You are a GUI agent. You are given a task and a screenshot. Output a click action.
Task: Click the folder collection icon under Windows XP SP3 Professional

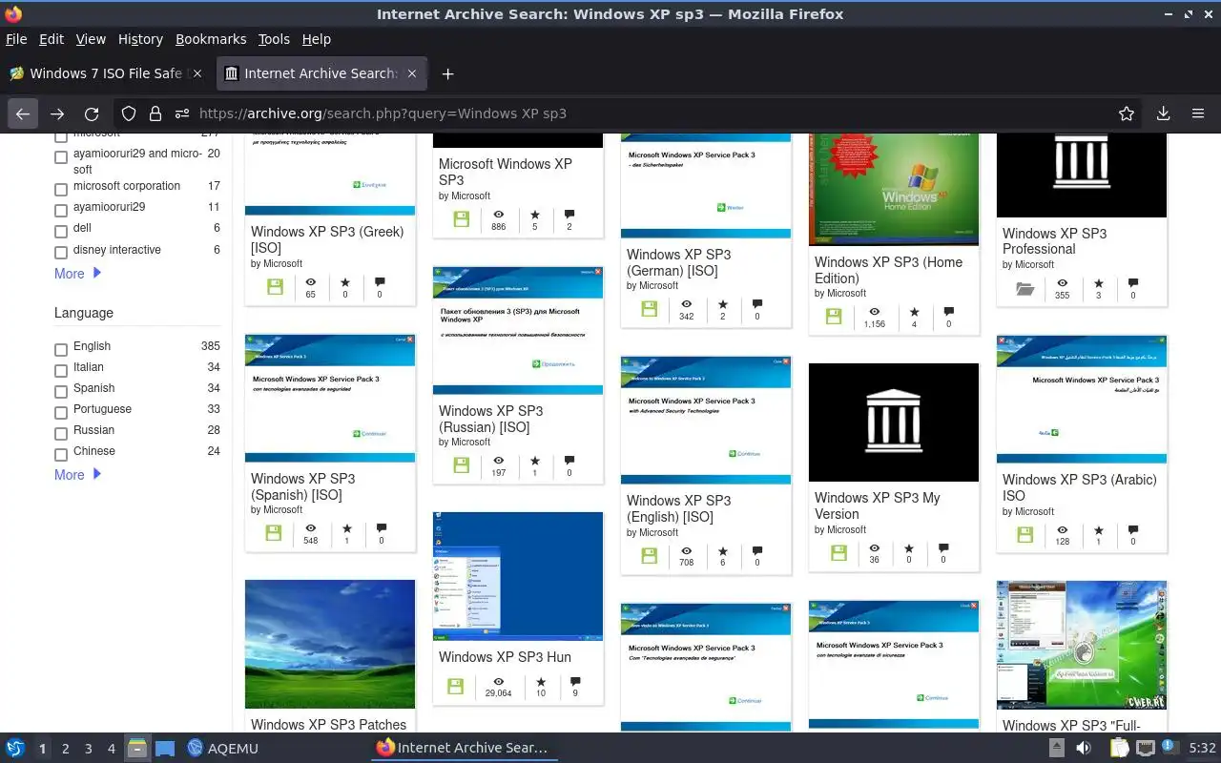tap(1025, 289)
